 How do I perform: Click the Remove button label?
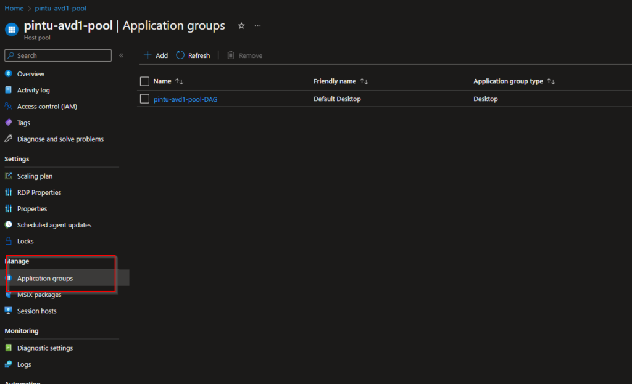click(251, 55)
